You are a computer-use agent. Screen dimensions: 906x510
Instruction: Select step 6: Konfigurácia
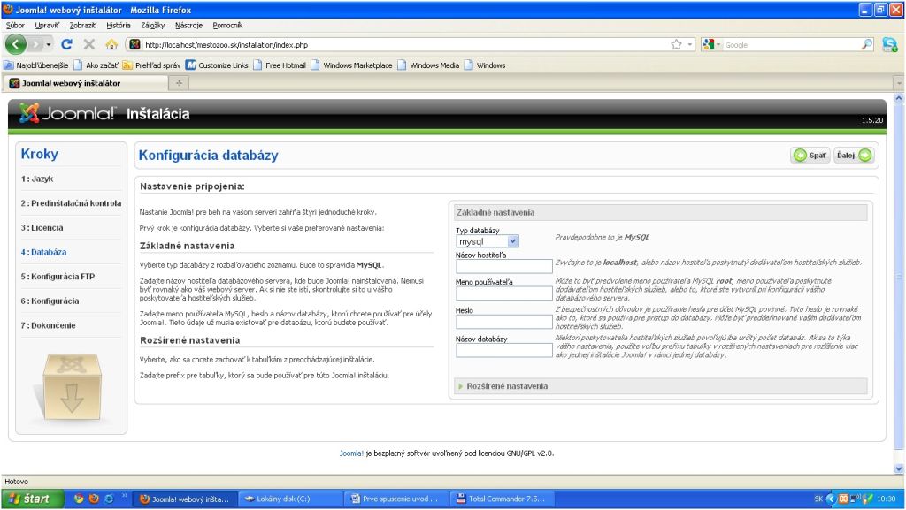click(50, 301)
